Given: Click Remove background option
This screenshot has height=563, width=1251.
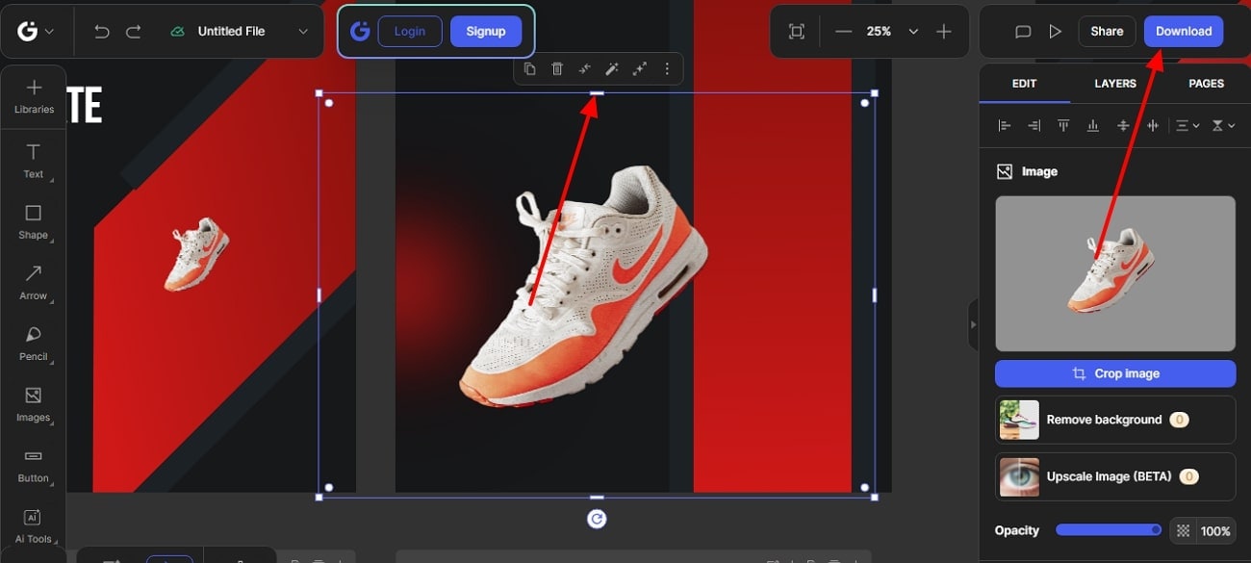Looking at the screenshot, I should coord(1115,420).
